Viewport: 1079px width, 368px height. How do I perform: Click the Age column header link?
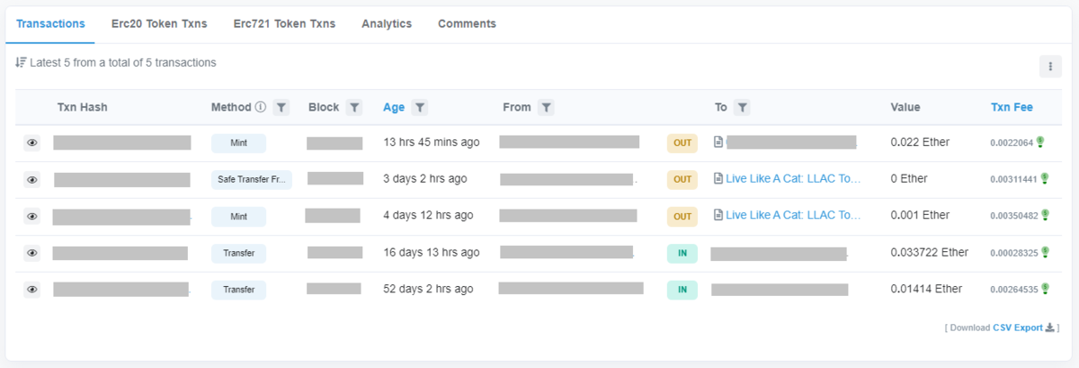point(394,107)
